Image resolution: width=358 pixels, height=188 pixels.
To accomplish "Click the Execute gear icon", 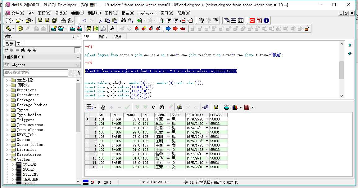I will pyautogui.click(x=20, y=28).
